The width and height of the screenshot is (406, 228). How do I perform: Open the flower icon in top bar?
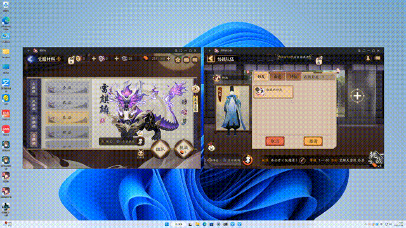(178, 60)
